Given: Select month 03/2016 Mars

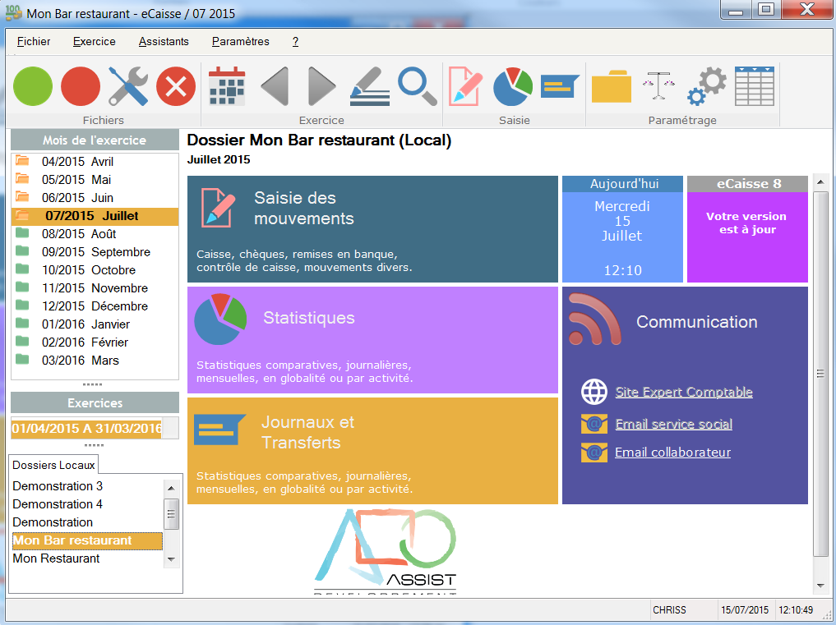Looking at the screenshot, I should tap(95, 361).
